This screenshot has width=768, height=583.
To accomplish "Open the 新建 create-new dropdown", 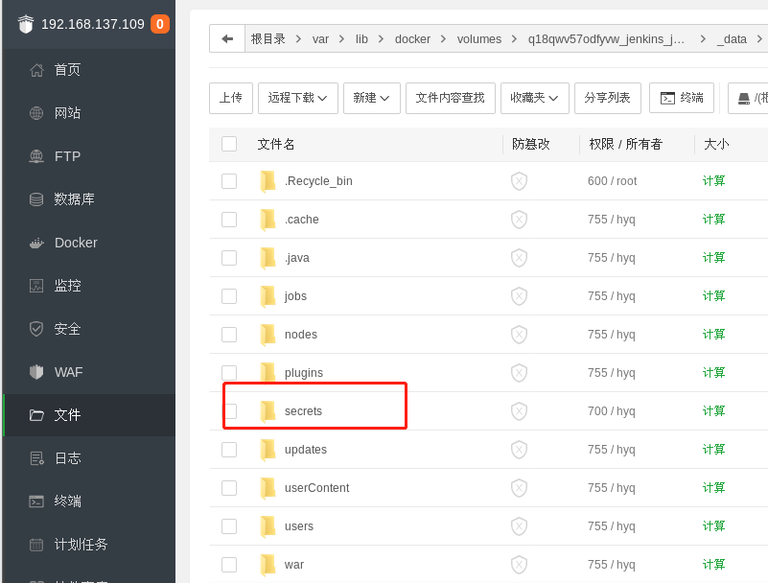I will (371, 98).
